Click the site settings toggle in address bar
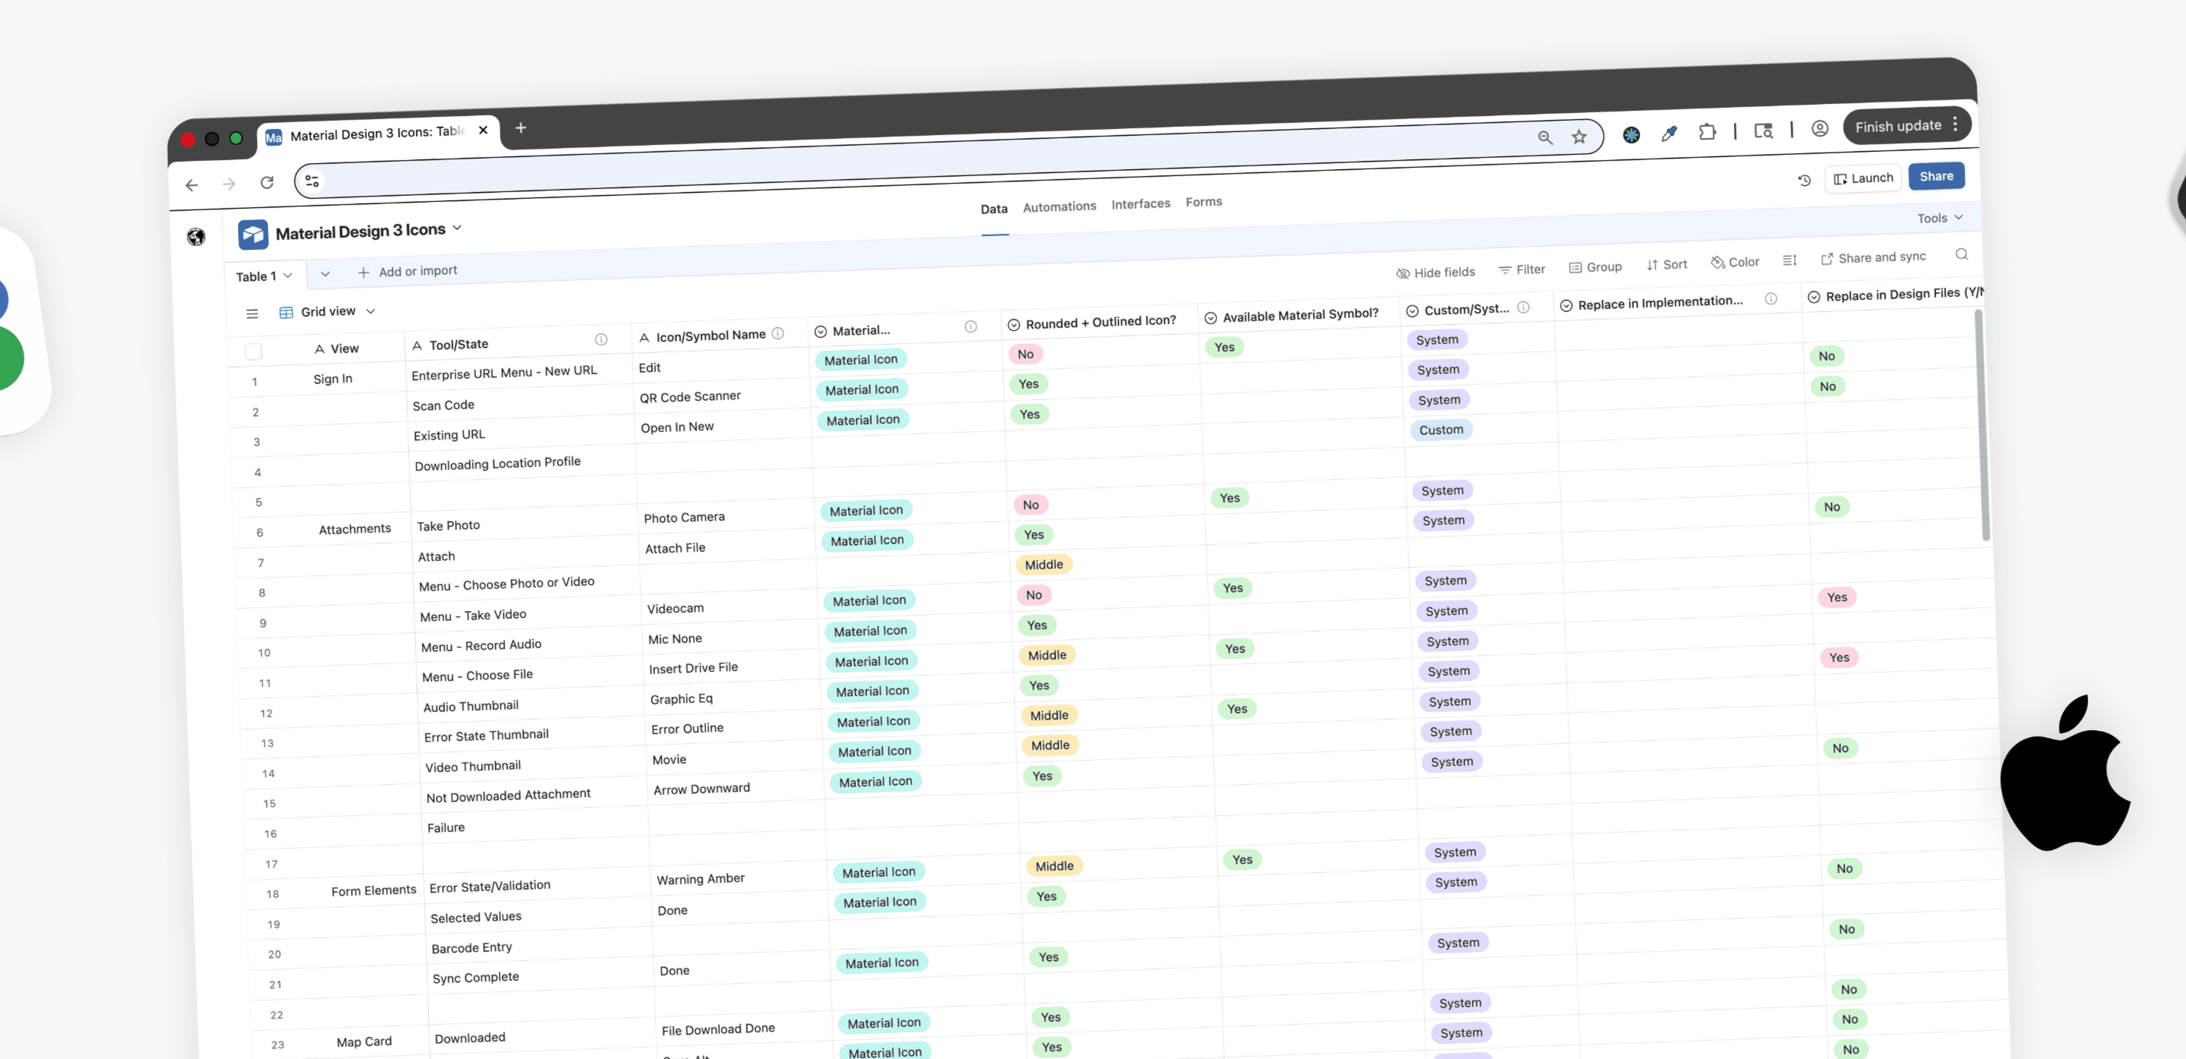 click(312, 181)
